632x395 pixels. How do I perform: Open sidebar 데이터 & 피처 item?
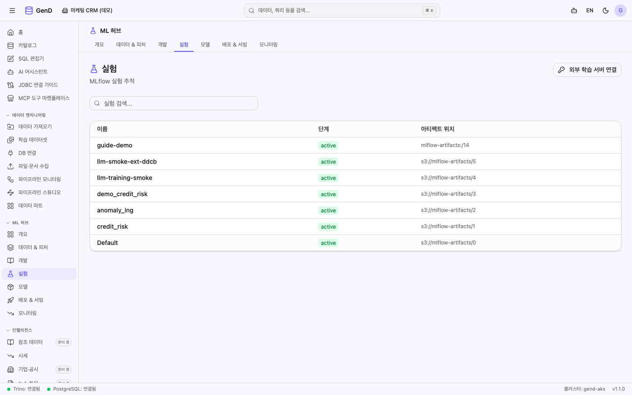[x=39, y=248]
